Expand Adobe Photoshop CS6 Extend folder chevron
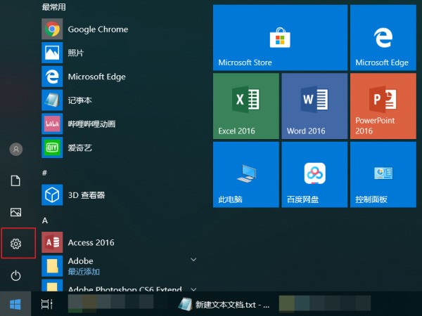Viewport: 422px width, 316px height. coord(193,289)
